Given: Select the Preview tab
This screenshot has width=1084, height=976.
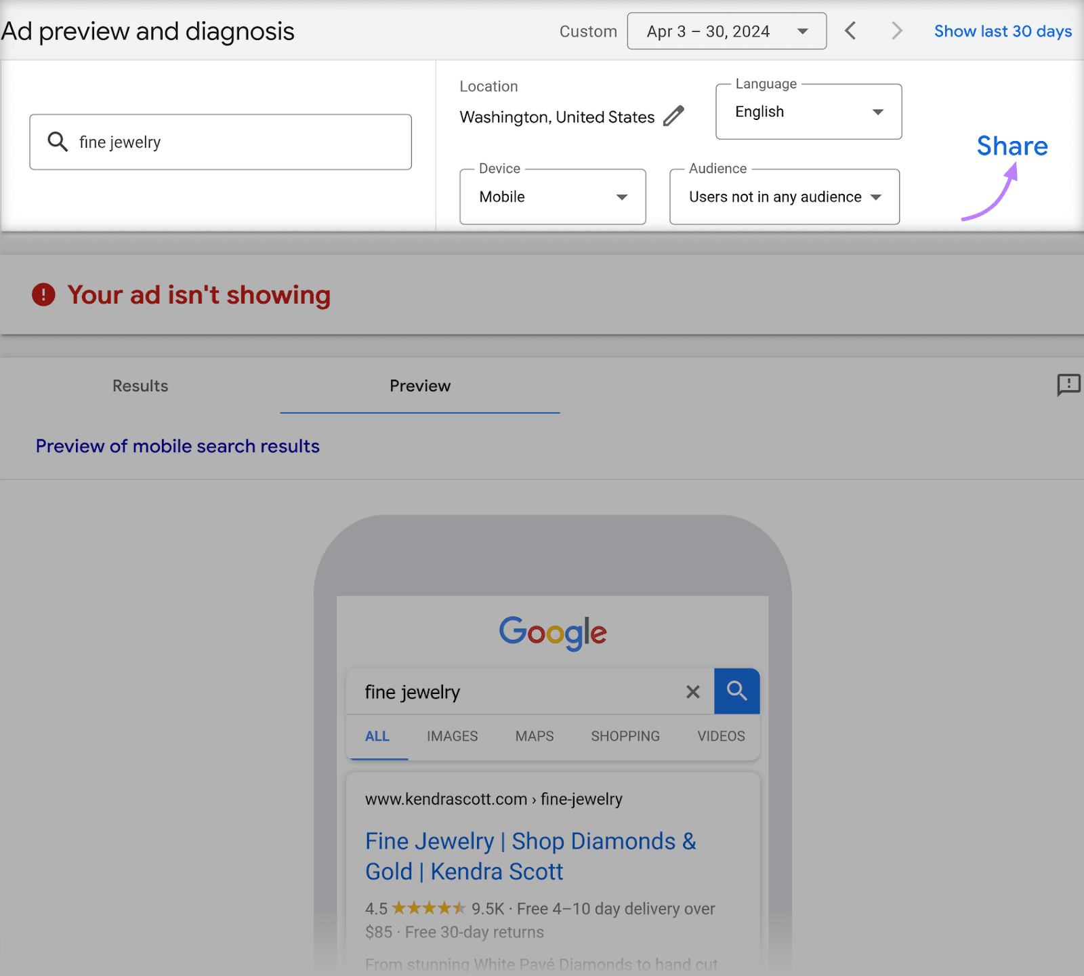Looking at the screenshot, I should [419, 386].
